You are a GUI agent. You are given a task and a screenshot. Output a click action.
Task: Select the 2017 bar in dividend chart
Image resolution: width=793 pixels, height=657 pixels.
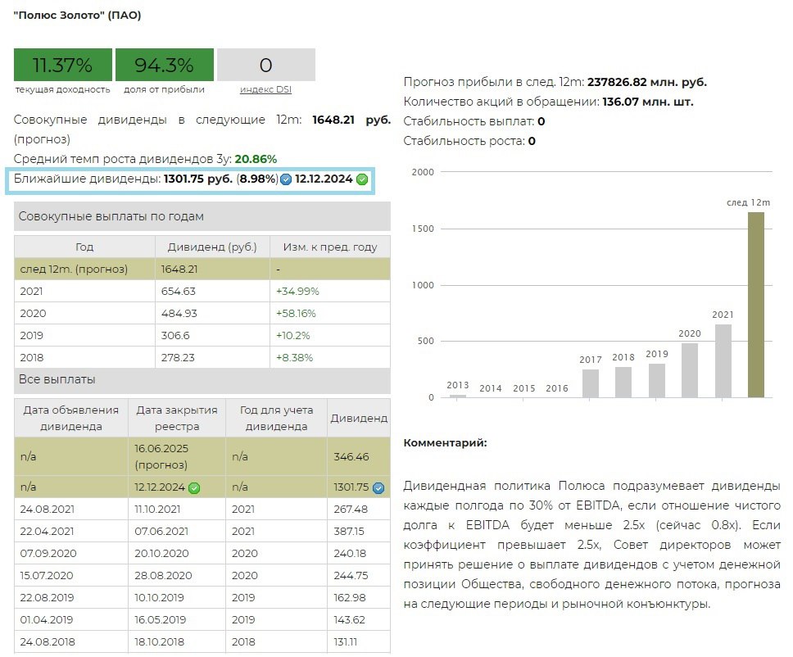[x=590, y=383]
